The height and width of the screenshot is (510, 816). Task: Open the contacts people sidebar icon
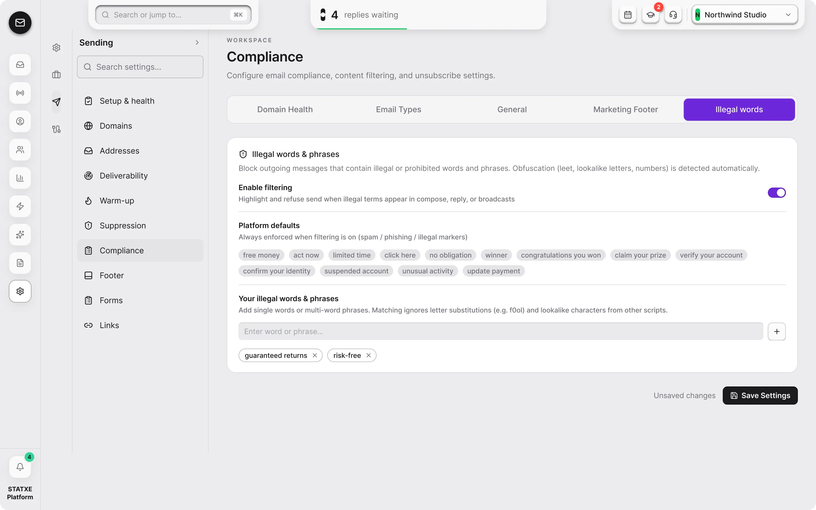coord(20,149)
